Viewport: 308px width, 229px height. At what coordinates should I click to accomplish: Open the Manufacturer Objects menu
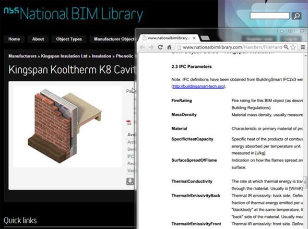pos(113,39)
